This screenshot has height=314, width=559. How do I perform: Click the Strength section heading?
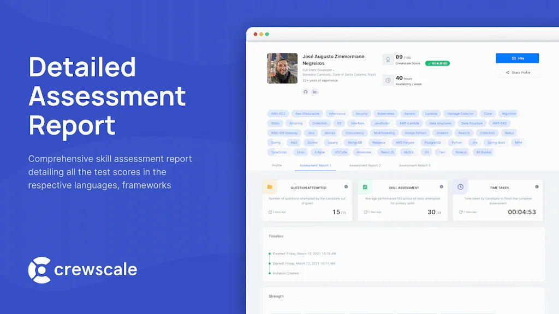(x=276, y=296)
